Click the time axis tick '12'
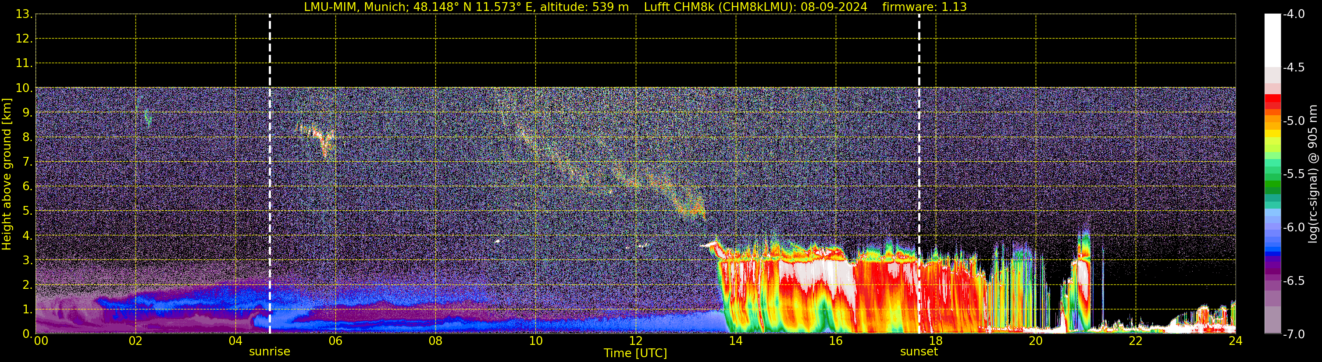1322x362 pixels. click(636, 341)
